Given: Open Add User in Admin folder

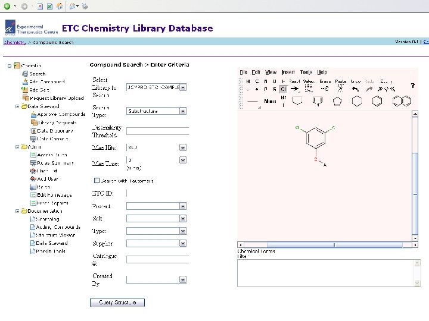Looking at the screenshot, I should 48,179.
